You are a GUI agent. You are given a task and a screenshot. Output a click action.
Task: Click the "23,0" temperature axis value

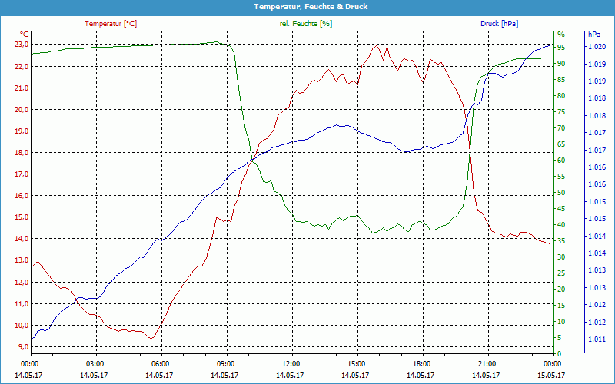point(22,45)
